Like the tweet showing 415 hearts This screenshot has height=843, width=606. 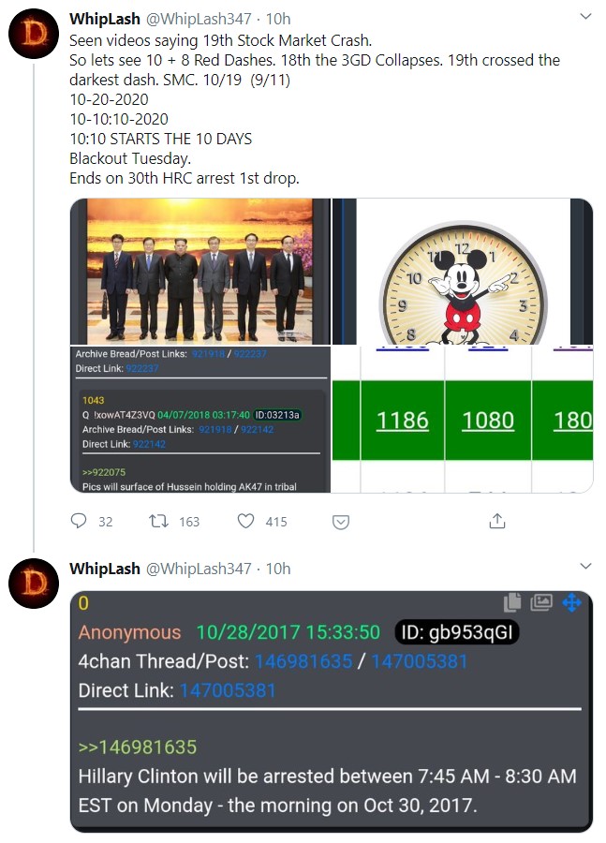click(245, 521)
